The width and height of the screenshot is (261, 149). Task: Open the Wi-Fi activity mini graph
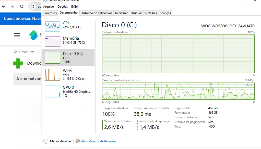(53, 75)
